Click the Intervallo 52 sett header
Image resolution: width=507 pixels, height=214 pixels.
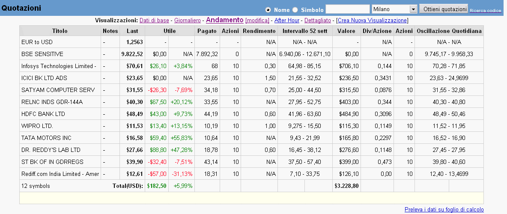[305, 31]
